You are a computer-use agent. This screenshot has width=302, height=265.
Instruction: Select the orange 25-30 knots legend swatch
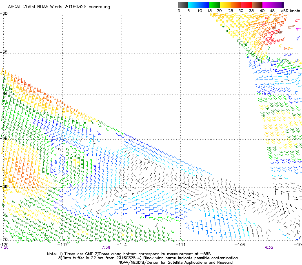pyautogui.click(x=236, y=5)
